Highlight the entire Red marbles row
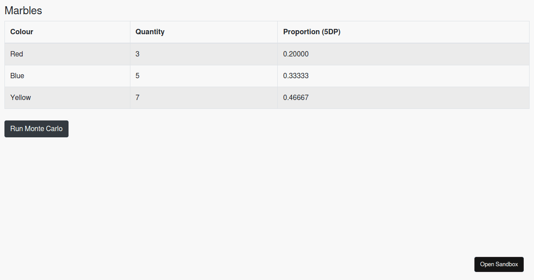Image resolution: width=534 pixels, height=280 pixels. click(400, 54)
